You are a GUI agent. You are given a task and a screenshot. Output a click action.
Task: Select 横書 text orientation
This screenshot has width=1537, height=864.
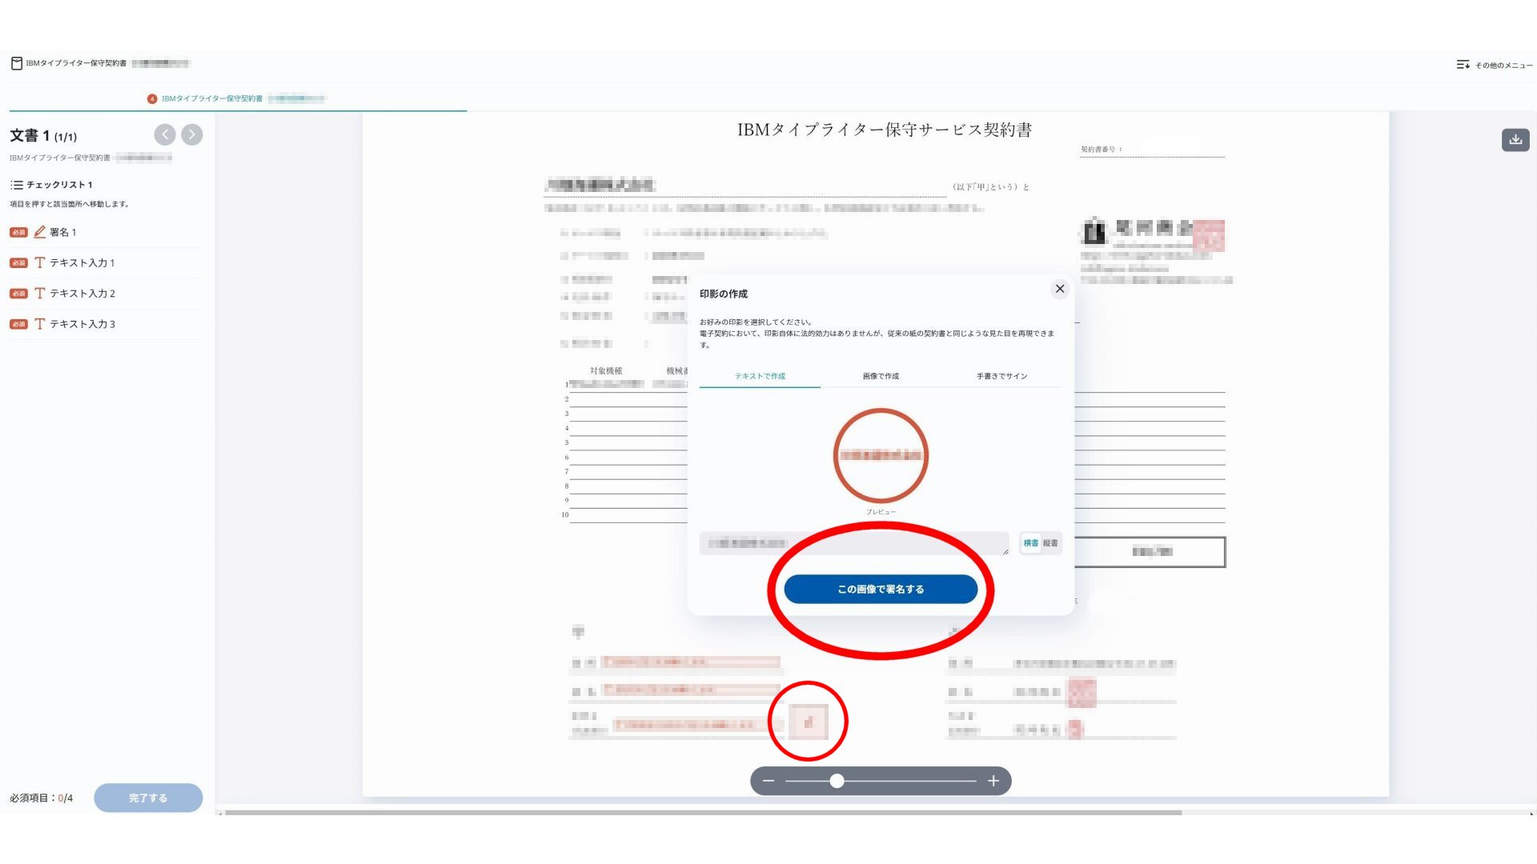(x=1030, y=543)
